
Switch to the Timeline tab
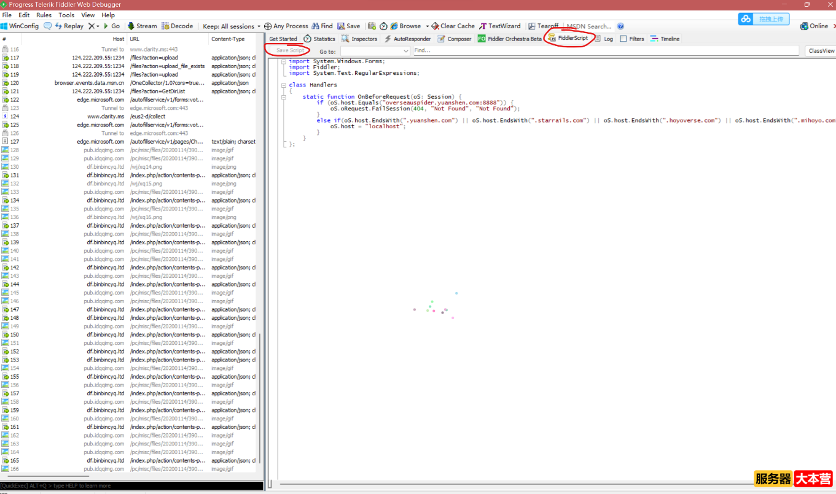(x=665, y=39)
